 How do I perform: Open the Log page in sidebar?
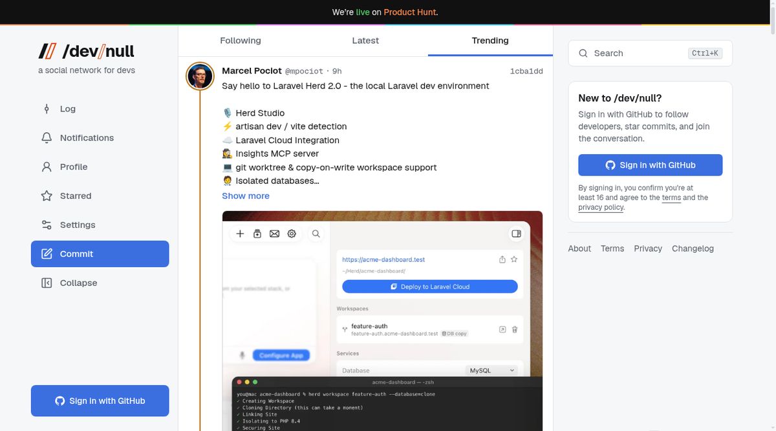pos(100,109)
